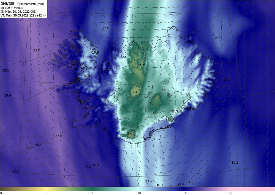Select the 5.8 value label

pos(171,119)
